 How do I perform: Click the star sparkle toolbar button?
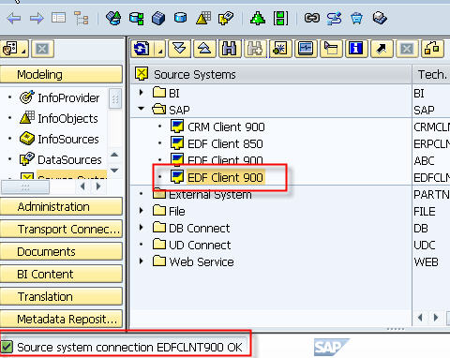(x=280, y=49)
